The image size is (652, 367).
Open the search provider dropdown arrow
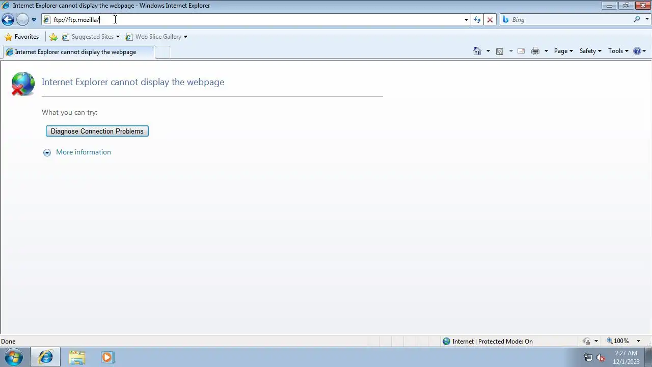[x=647, y=19]
